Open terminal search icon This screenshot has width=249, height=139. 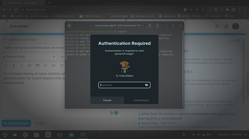(x=150, y=26)
